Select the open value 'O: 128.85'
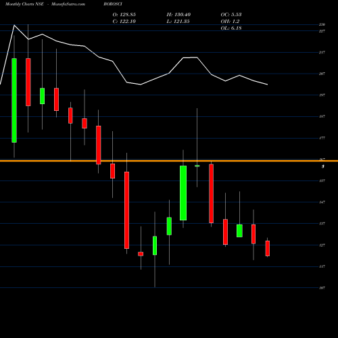The image size is (338, 338). coord(124,15)
